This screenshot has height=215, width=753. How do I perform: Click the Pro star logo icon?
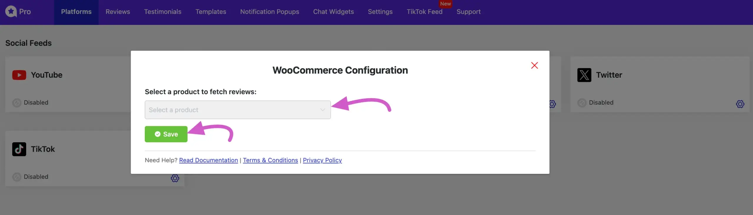point(11,11)
